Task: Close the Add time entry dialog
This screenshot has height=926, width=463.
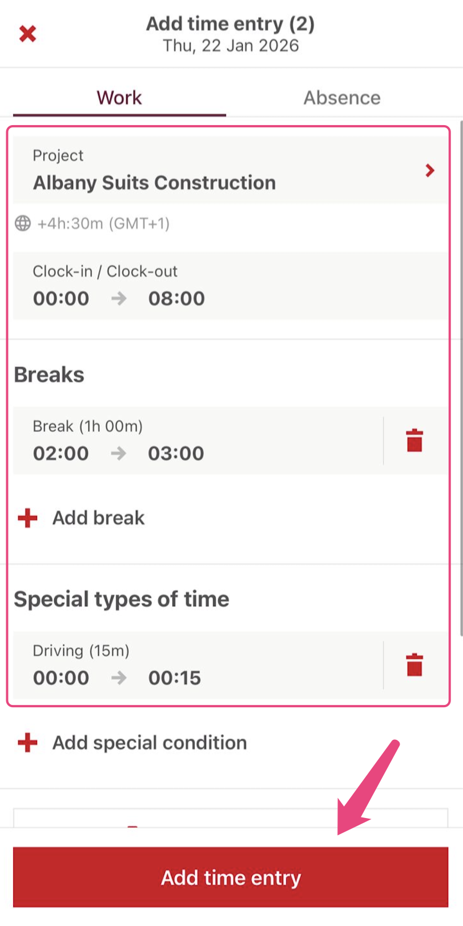Action: pyautogui.click(x=27, y=34)
